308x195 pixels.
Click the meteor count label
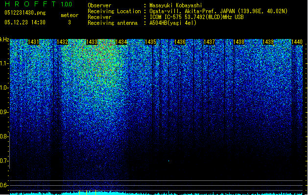point(70,15)
